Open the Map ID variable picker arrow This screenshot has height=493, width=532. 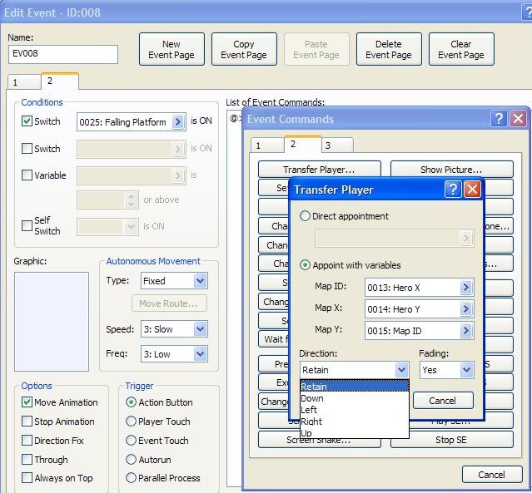465,288
